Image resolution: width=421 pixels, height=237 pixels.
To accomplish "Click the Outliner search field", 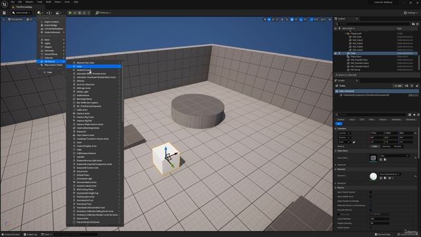I will tap(373, 24).
